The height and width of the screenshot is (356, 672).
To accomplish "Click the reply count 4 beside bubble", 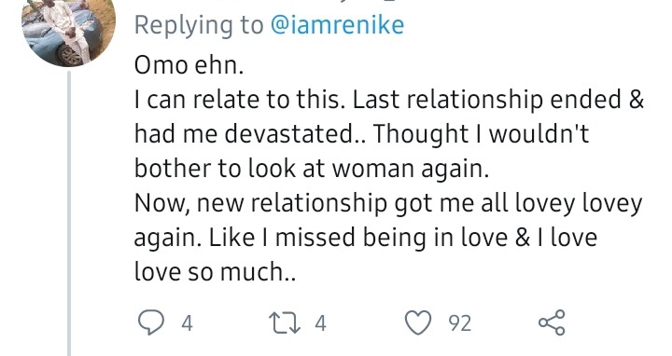I will [x=187, y=323].
